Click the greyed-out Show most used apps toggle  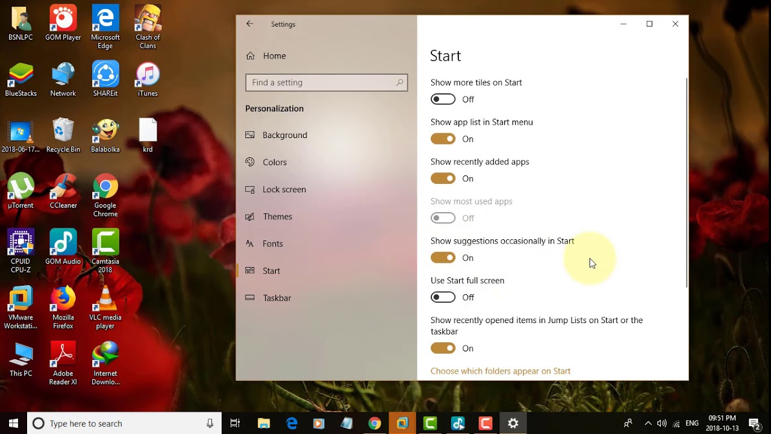click(x=443, y=218)
